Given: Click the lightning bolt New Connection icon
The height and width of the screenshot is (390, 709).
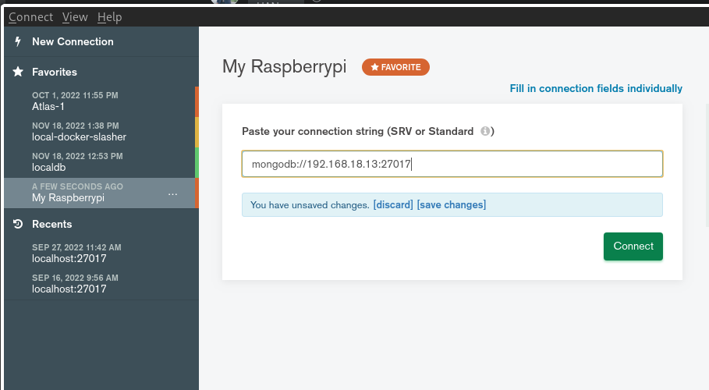Looking at the screenshot, I should (18, 41).
